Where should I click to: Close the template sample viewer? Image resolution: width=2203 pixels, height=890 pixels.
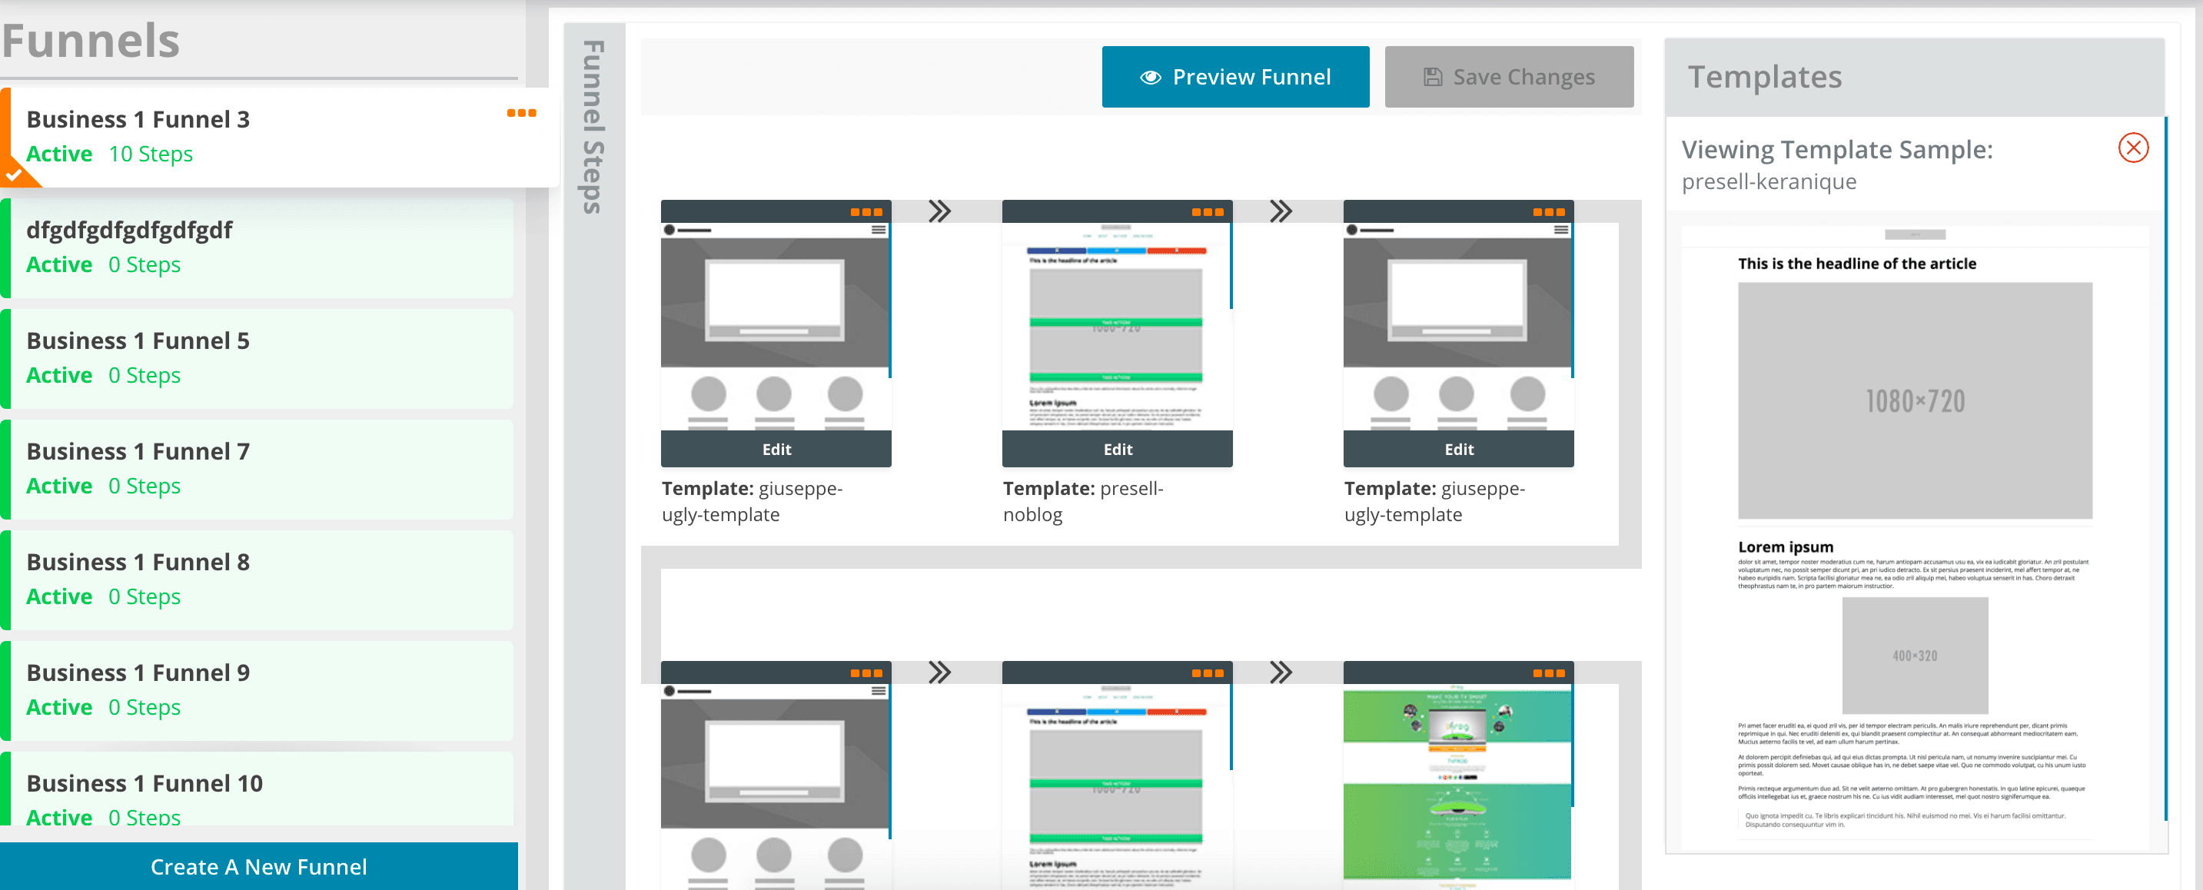coord(2132,148)
